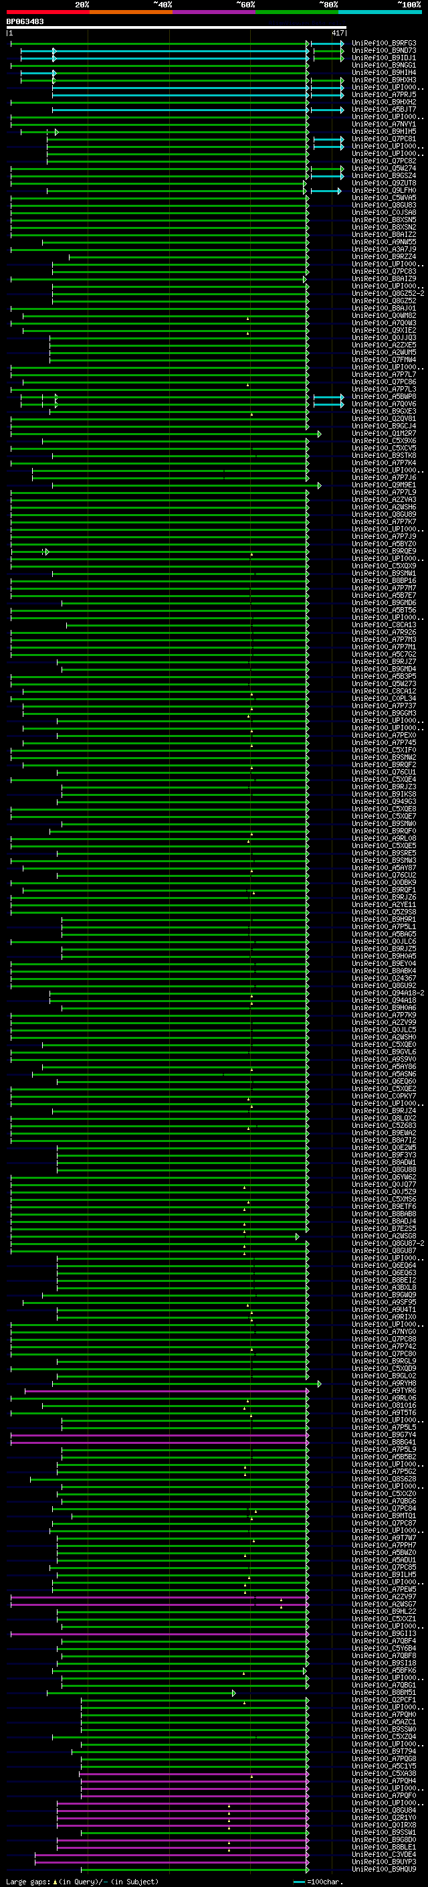Select the UniRef100_B8BG41 label
This screenshot has width=428, height=1887.
click(384, 1442)
